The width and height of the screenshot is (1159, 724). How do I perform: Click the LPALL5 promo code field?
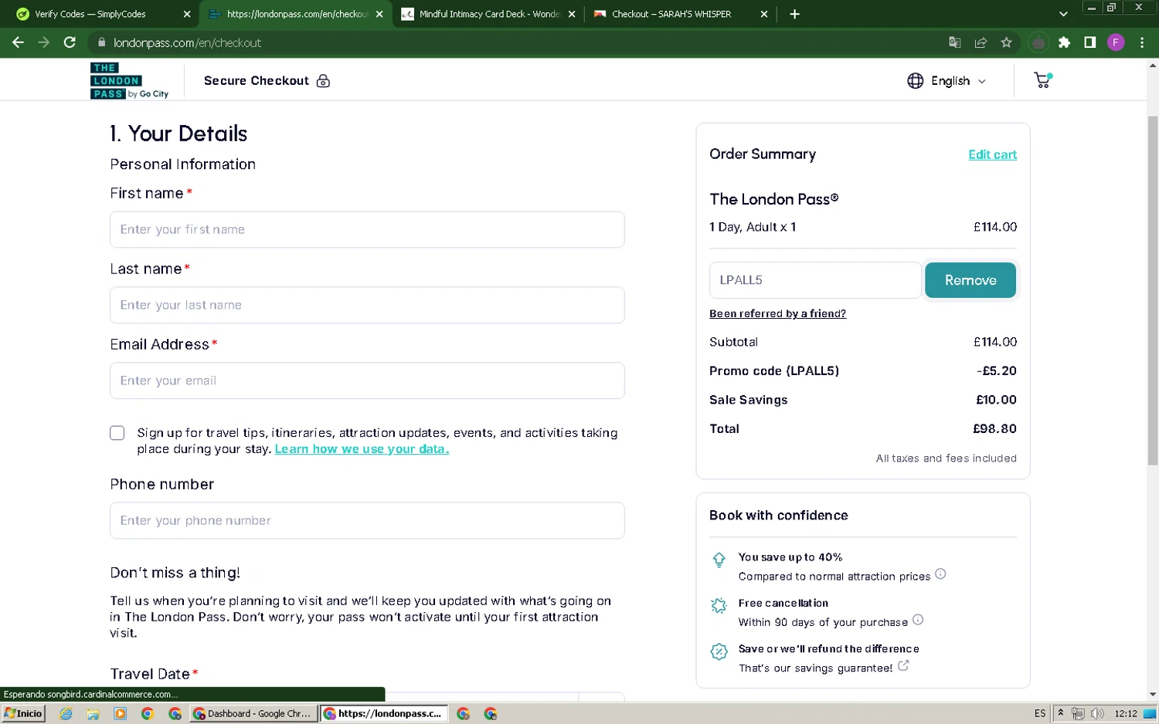click(x=815, y=280)
